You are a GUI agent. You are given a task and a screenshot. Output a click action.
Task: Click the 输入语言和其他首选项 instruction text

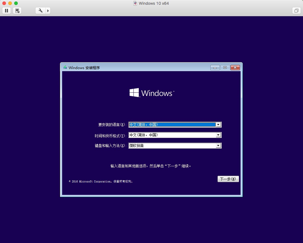coord(151,166)
